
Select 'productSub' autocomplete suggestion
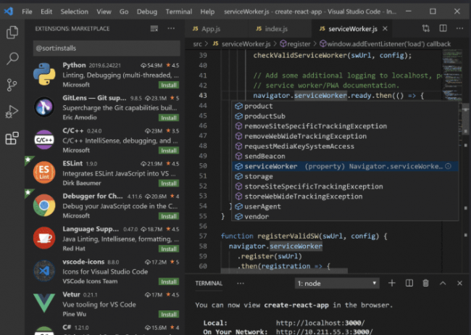345,116
